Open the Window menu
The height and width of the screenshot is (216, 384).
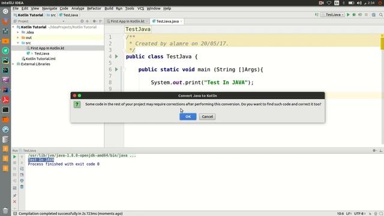tap(154, 8)
